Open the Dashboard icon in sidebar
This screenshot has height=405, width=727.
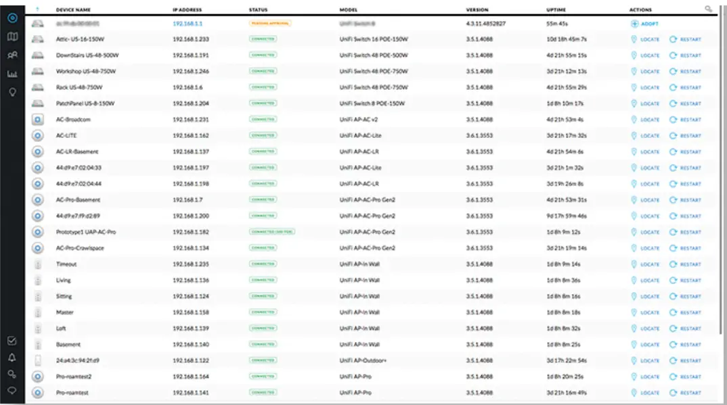12,18
